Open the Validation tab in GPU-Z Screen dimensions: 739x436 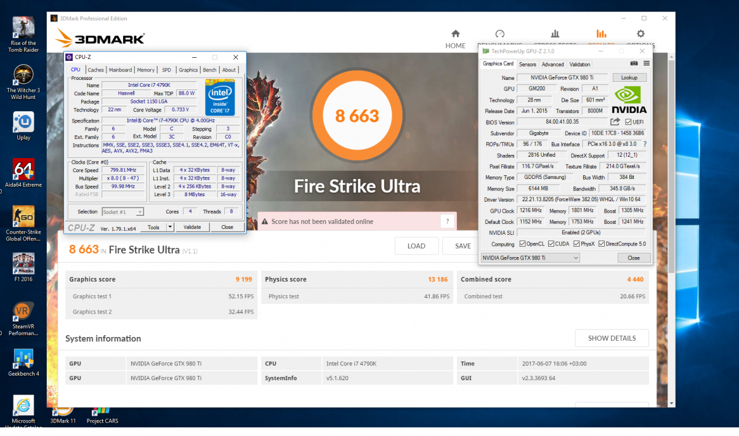(x=579, y=64)
